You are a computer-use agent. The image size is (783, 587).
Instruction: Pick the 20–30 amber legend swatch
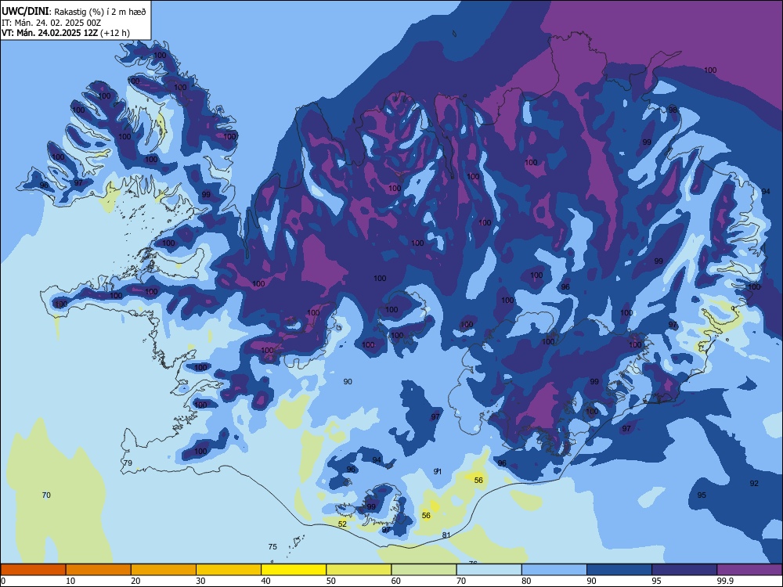pyautogui.click(x=164, y=570)
